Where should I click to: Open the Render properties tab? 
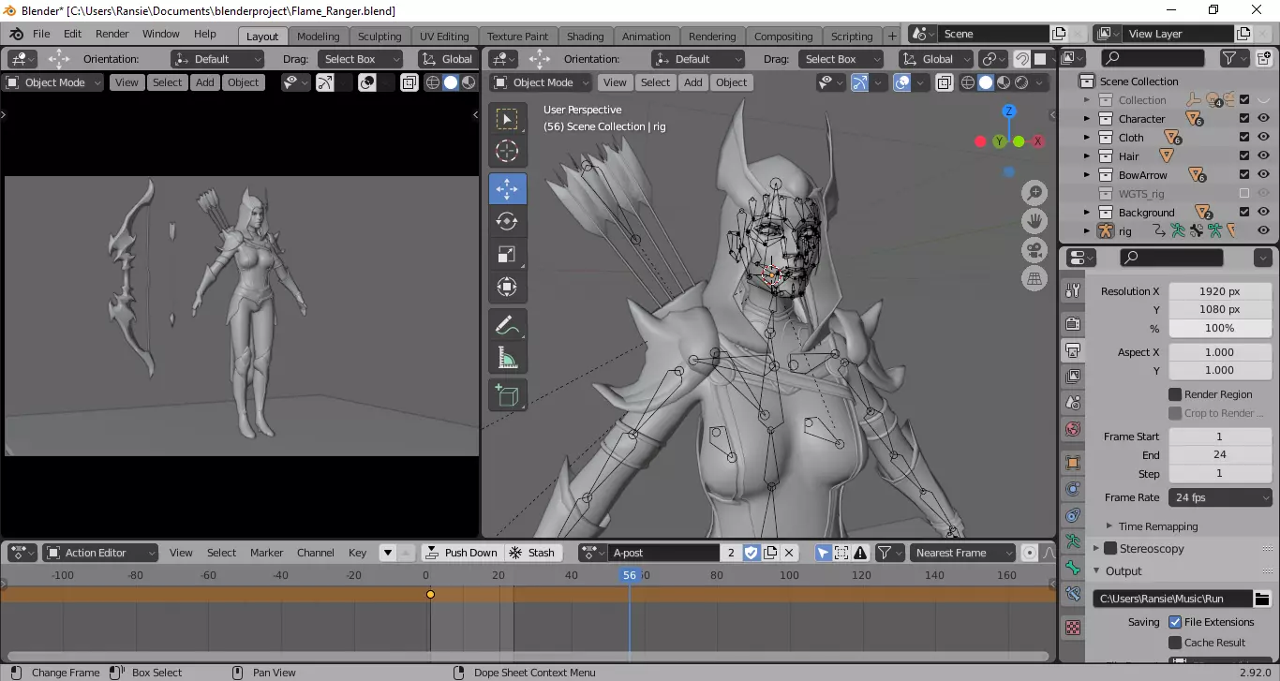(x=1073, y=323)
